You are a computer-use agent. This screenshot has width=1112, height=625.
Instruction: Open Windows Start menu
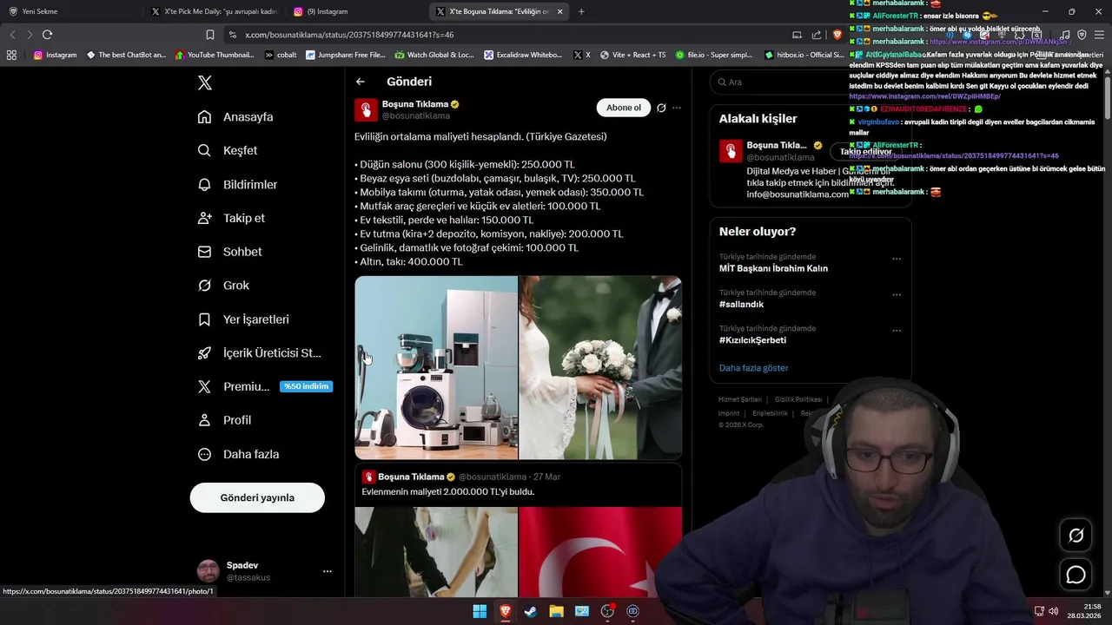click(x=480, y=611)
